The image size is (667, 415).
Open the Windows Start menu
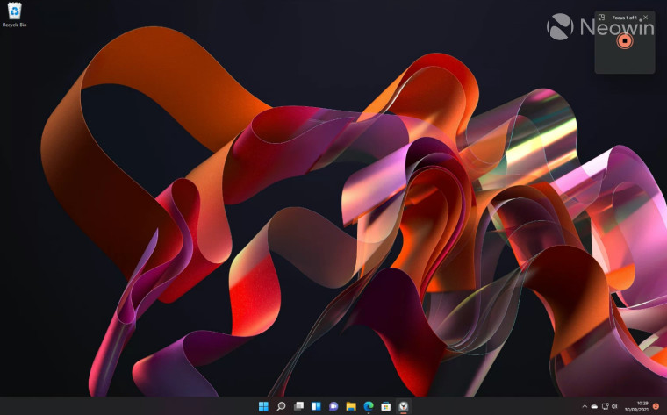pyautogui.click(x=264, y=406)
